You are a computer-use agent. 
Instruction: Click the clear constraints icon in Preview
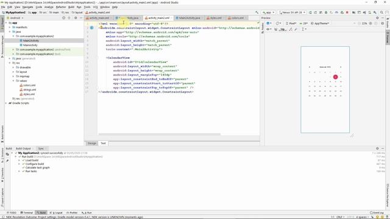(291, 29)
